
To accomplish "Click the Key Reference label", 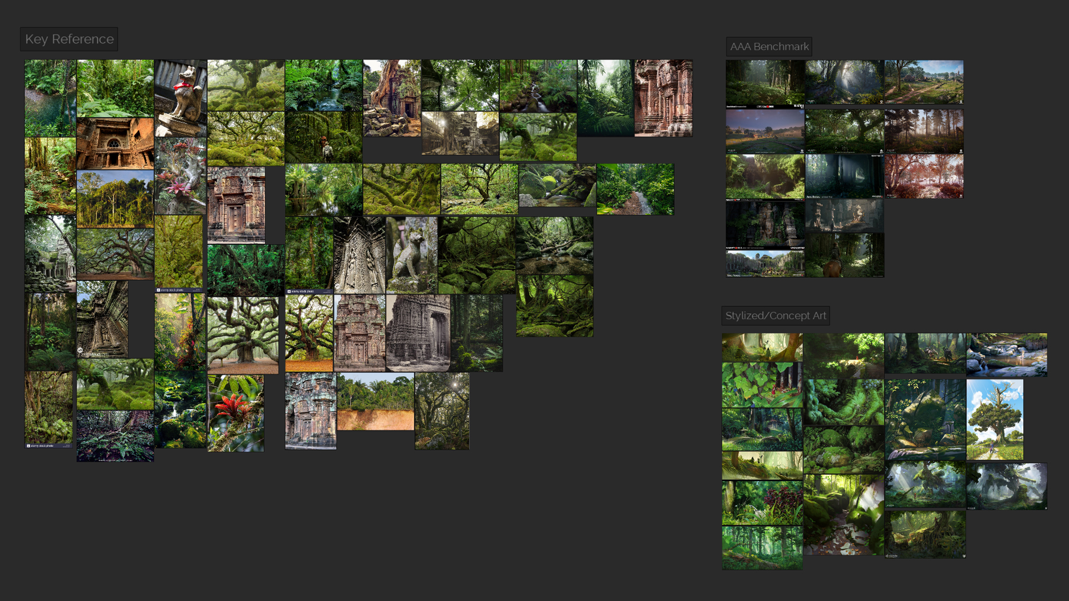I will point(69,40).
